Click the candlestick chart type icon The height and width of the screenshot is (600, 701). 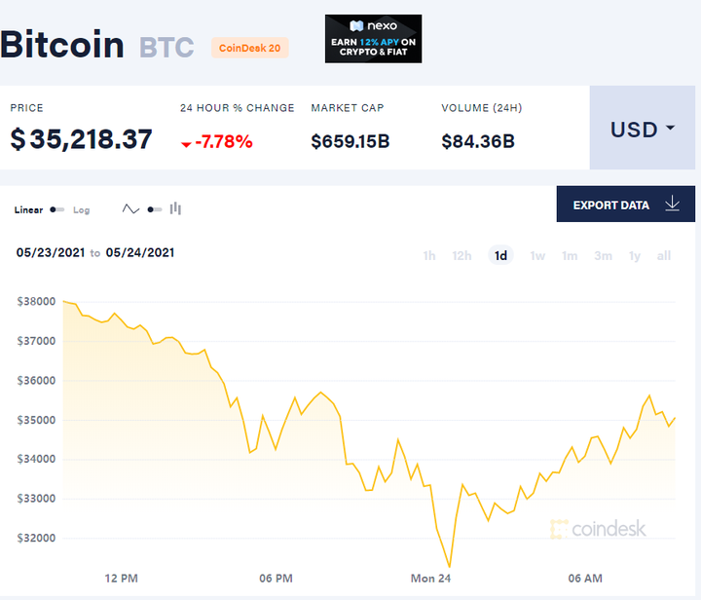pos(176,208)
